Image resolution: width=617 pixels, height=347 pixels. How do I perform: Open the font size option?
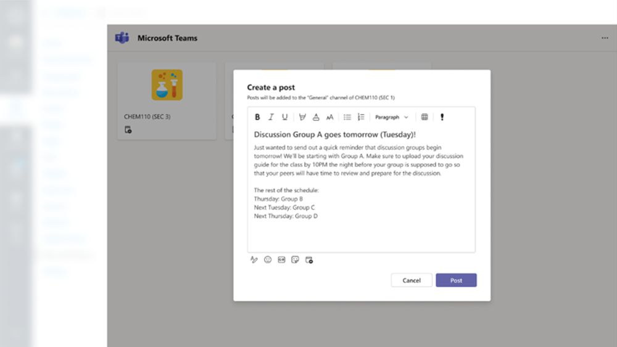point(329,117)
